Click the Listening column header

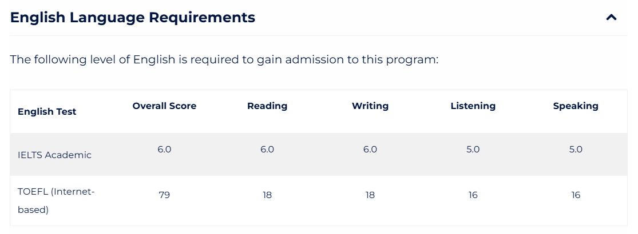tap(473, 106)
